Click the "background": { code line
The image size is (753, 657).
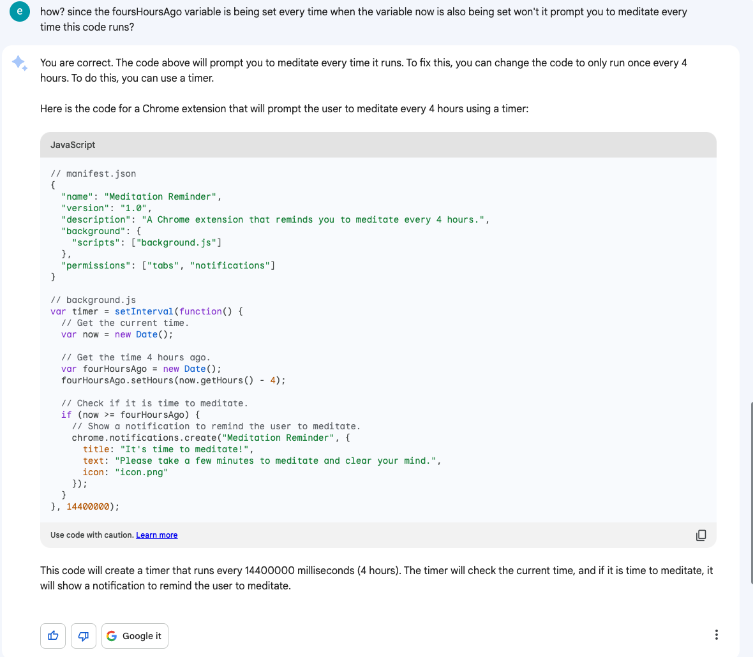coord(101,232)
